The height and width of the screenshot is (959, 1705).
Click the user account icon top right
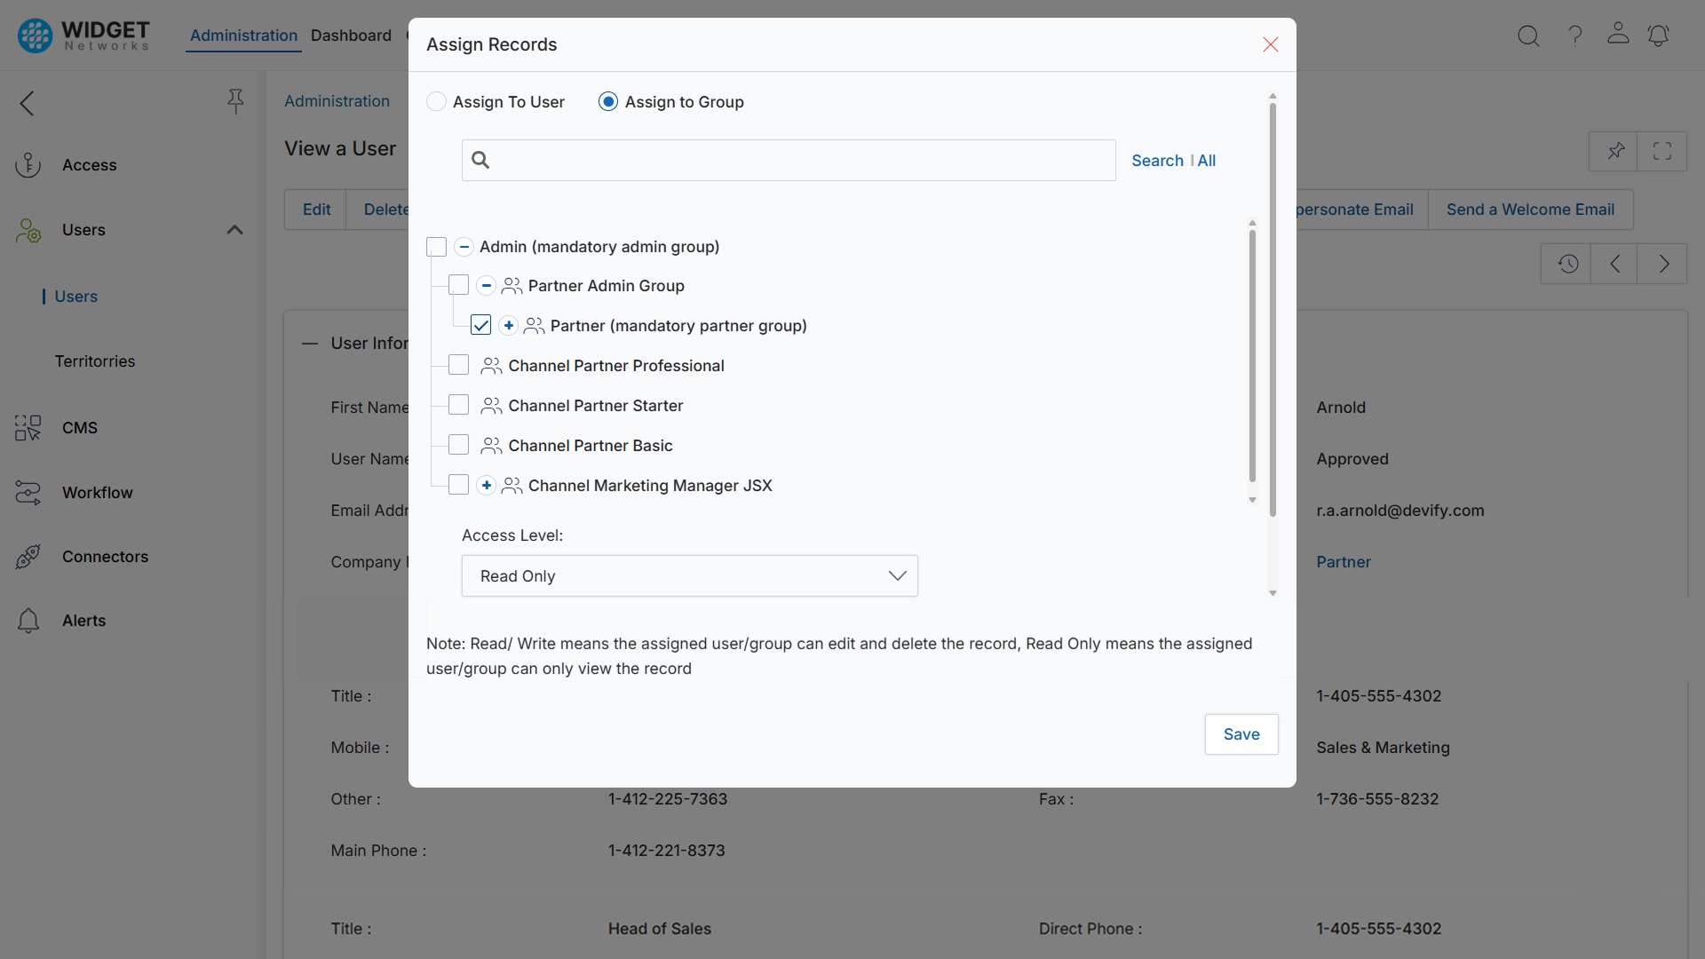coord(1617,36)
